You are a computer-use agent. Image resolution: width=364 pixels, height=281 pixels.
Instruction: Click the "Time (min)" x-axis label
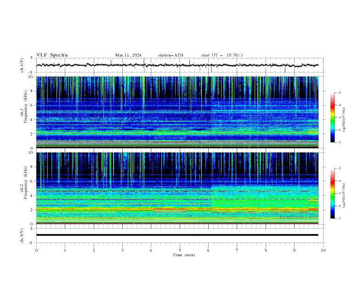[184, 255]
